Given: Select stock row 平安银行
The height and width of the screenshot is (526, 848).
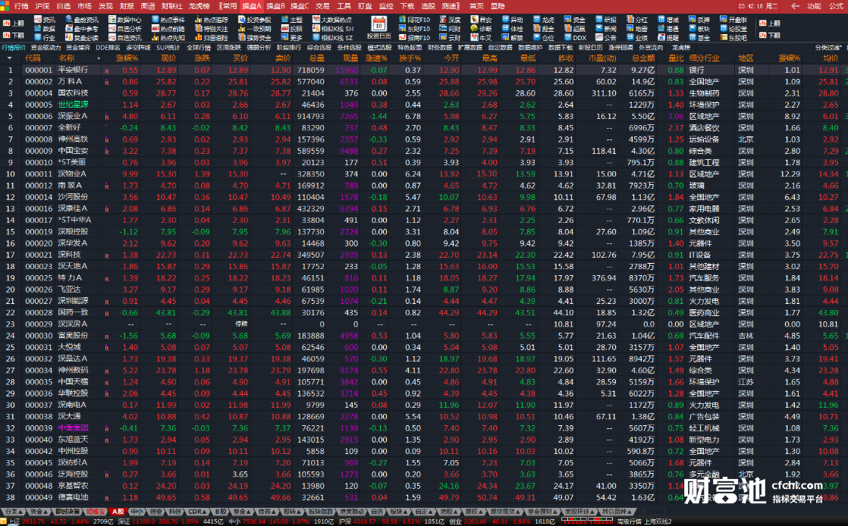Looking at the screenshot, I should [424, 70].
